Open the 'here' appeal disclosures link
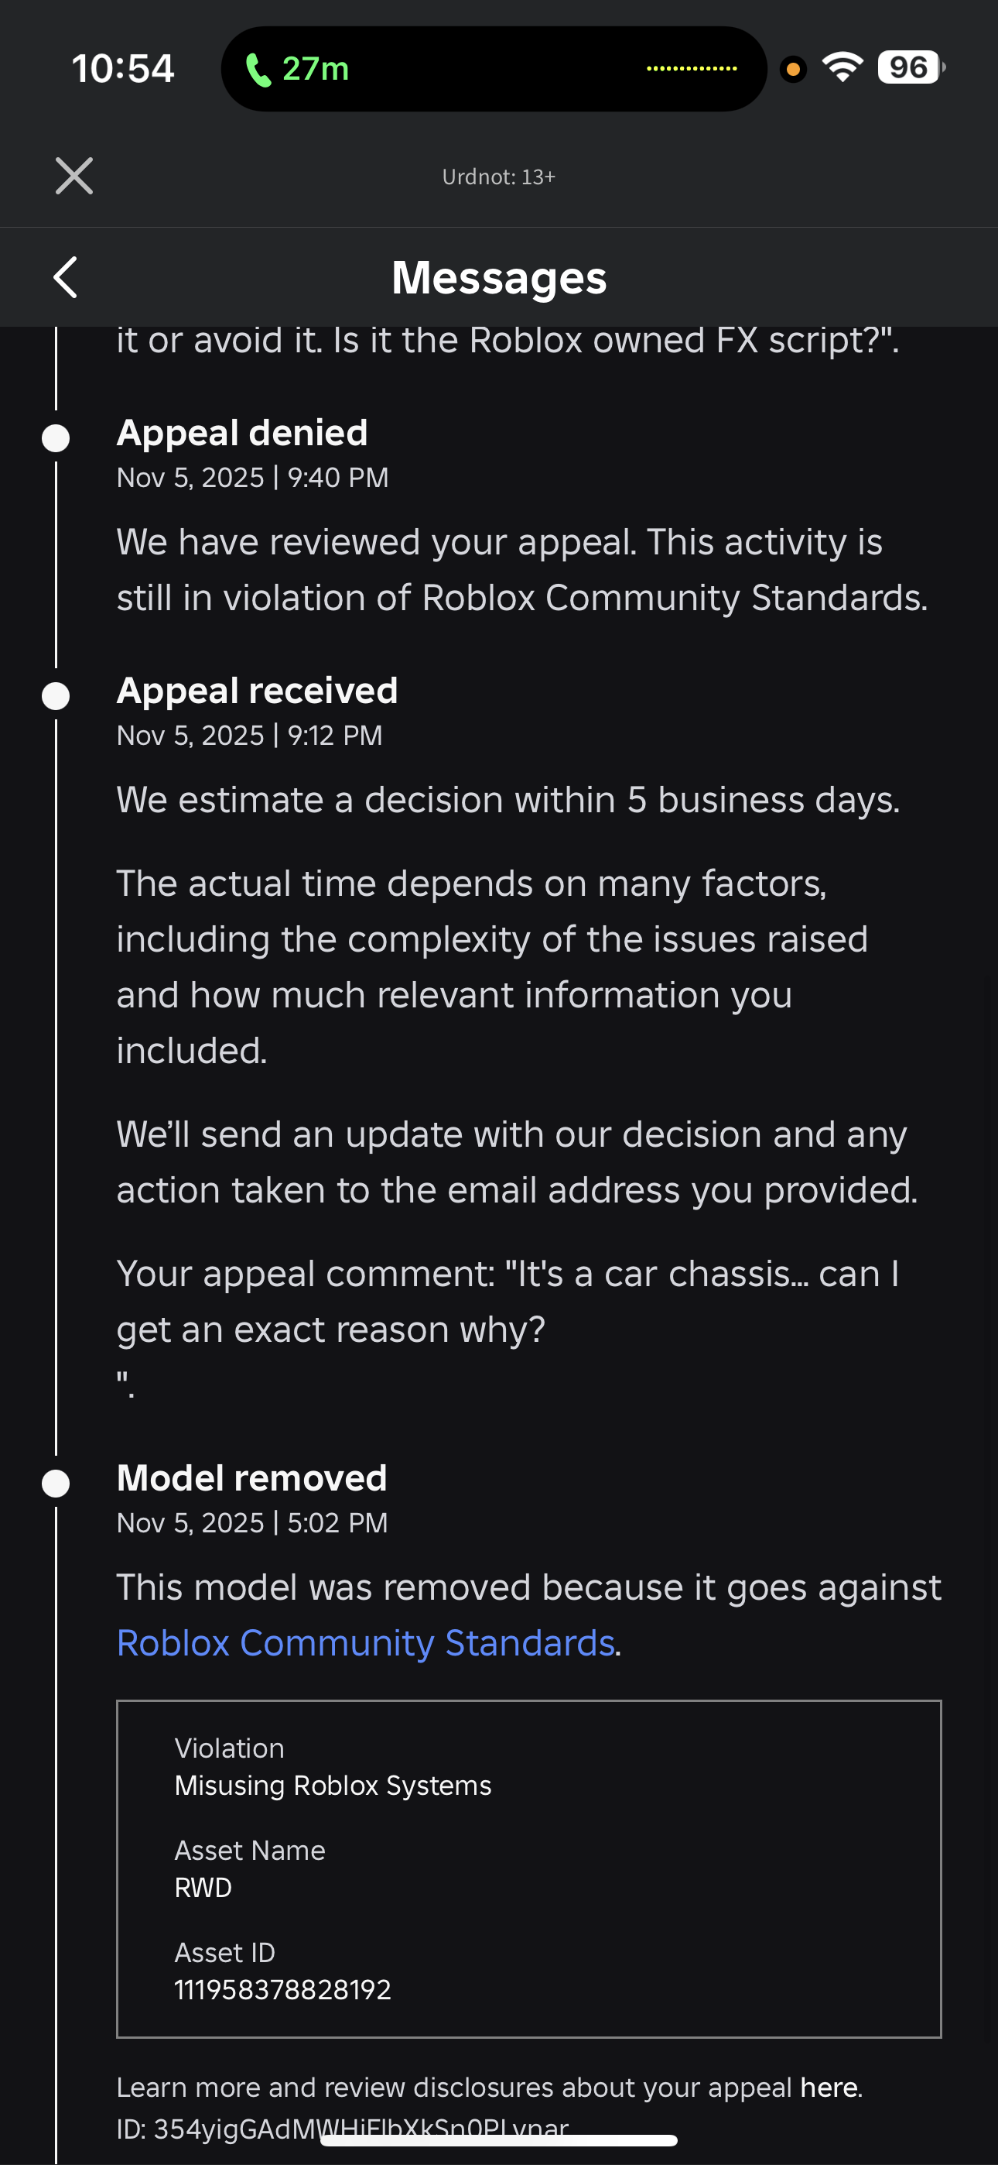998x2165 pixels. pos(829,2087)
